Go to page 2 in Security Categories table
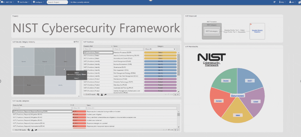The height and width of the screenshot is (137, 301). (x=168, y=130)
